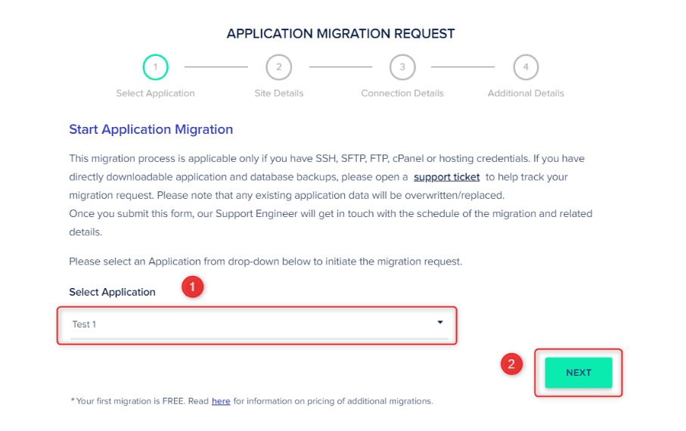The height and width of the screenshot is (431, 686).
Task: Click step 4 circle in progress stepper
Action: point(526,67)
